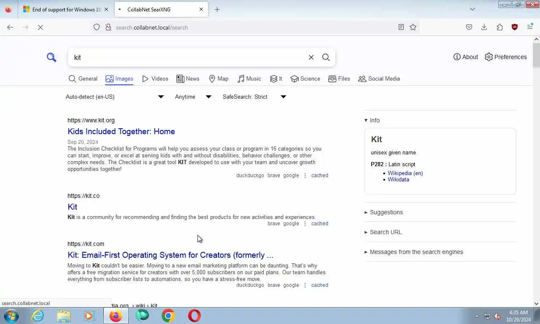Open language Auto-detect (en-US) dropdown
540x324 pixels.
tap(114, 97)
